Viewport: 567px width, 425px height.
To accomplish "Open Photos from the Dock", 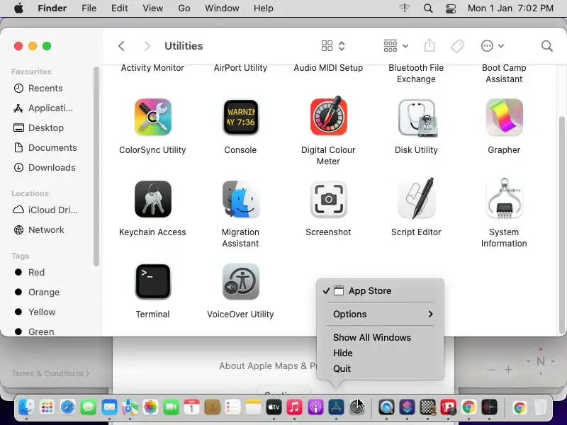I will coord(150,407).
